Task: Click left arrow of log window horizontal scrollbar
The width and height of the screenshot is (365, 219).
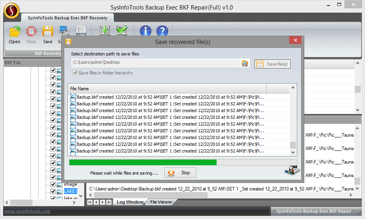Action: (x=90, y=195)
